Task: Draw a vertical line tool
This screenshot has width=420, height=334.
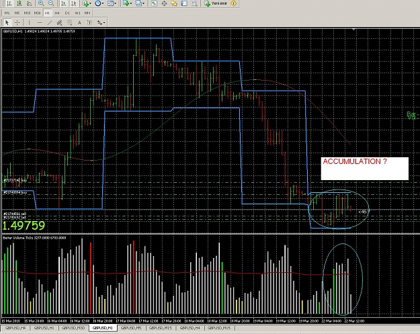Action: [x=29, y=22]
